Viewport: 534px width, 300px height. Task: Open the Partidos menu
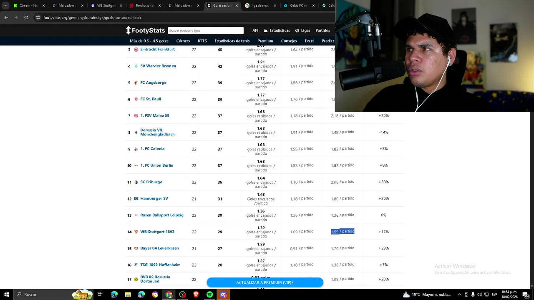coord(322,30)
